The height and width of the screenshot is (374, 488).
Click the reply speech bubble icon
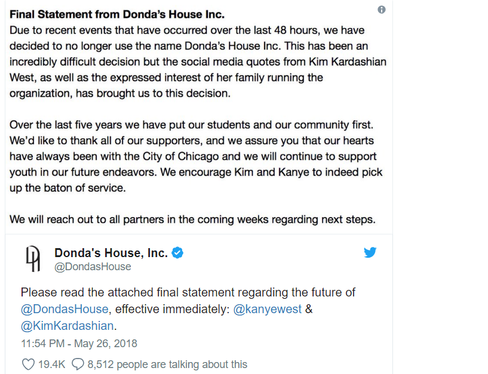78,364
